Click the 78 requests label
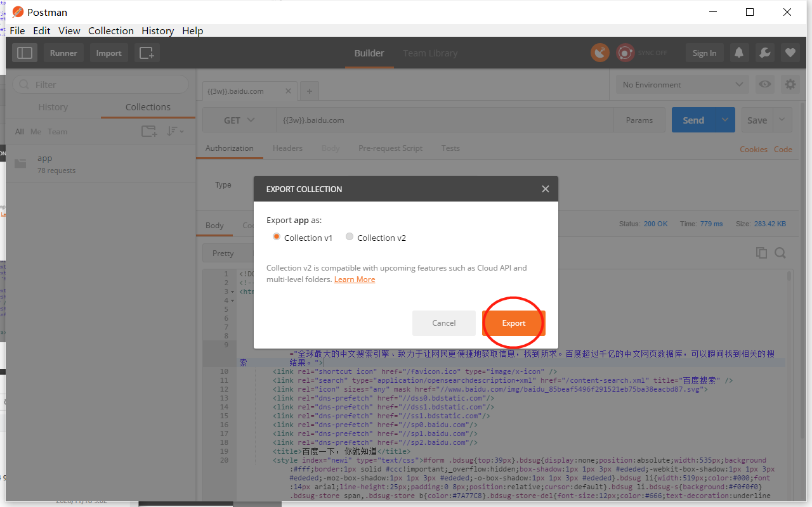Image resolution: width=812 pixels, height=507 pixels. point(56,170)
